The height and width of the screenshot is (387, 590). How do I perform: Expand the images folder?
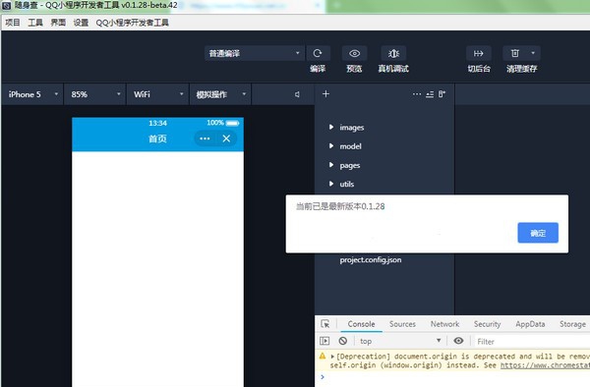331,127
